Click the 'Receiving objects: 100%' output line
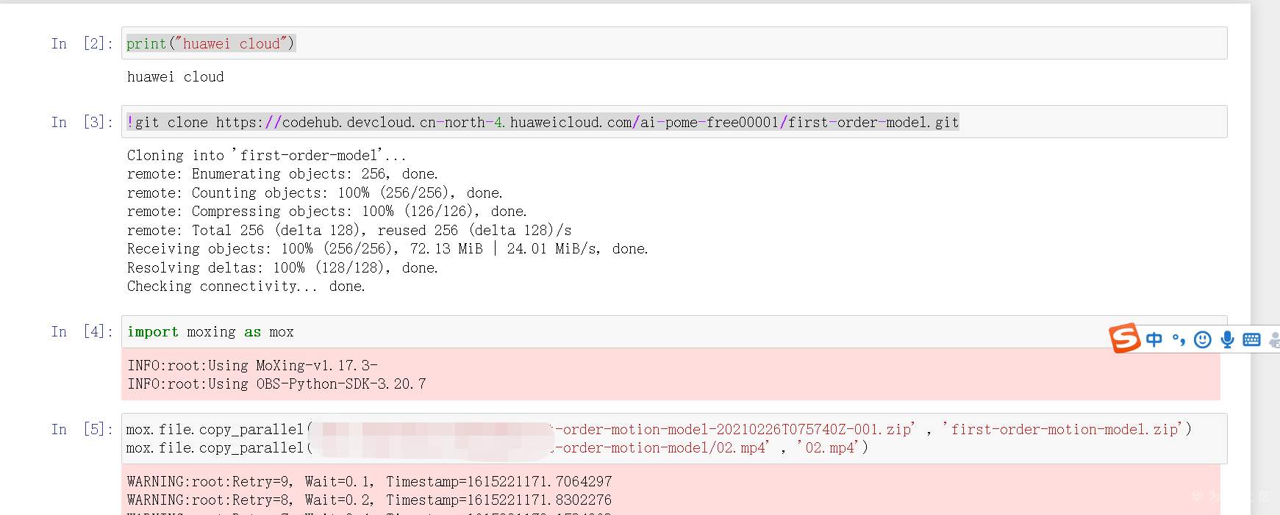 coord(387,249)
